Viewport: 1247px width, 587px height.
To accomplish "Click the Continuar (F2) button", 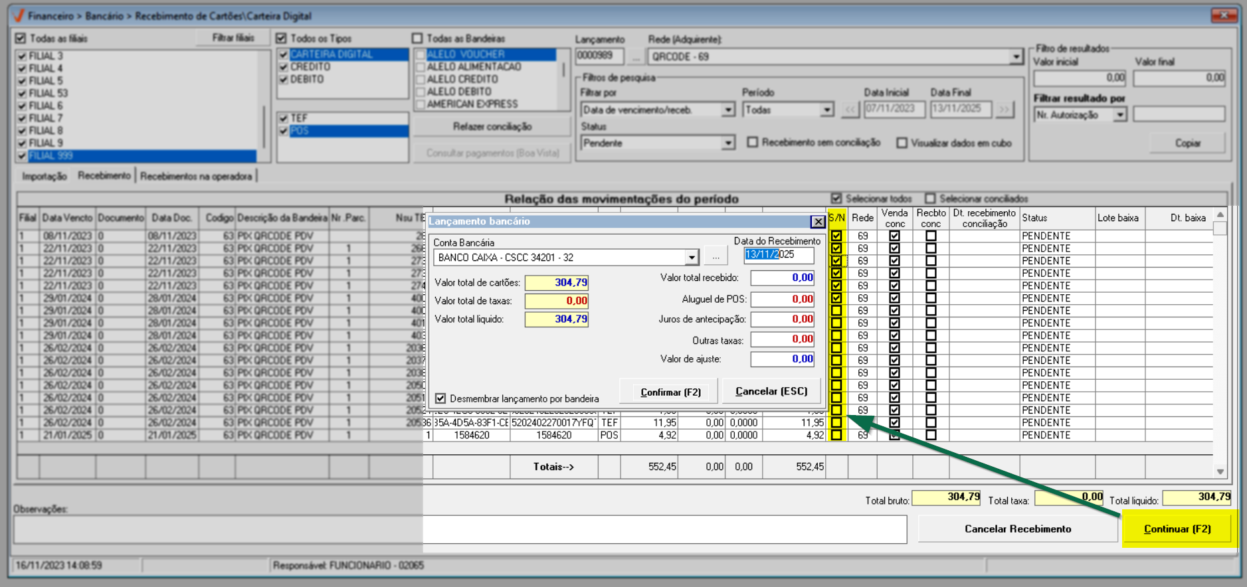I will coord(1177,529).
